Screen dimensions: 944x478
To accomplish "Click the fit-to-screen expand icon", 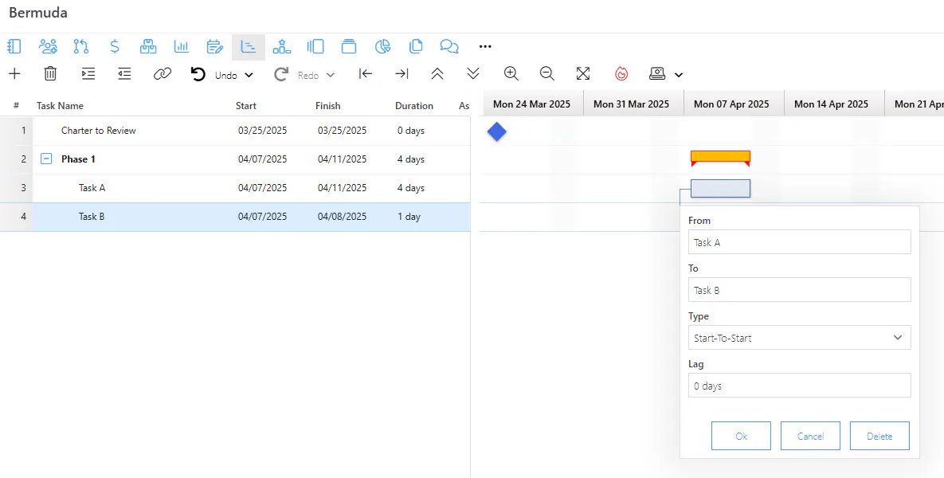I will point(583,73).
